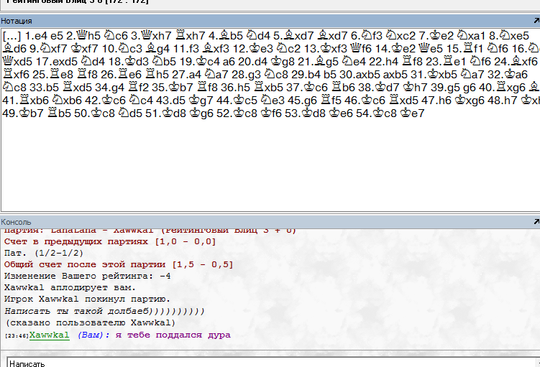Viewport: 540px width, 367px height.
Task: Click the Консоль panel header
Action: (x=270, y=222)
